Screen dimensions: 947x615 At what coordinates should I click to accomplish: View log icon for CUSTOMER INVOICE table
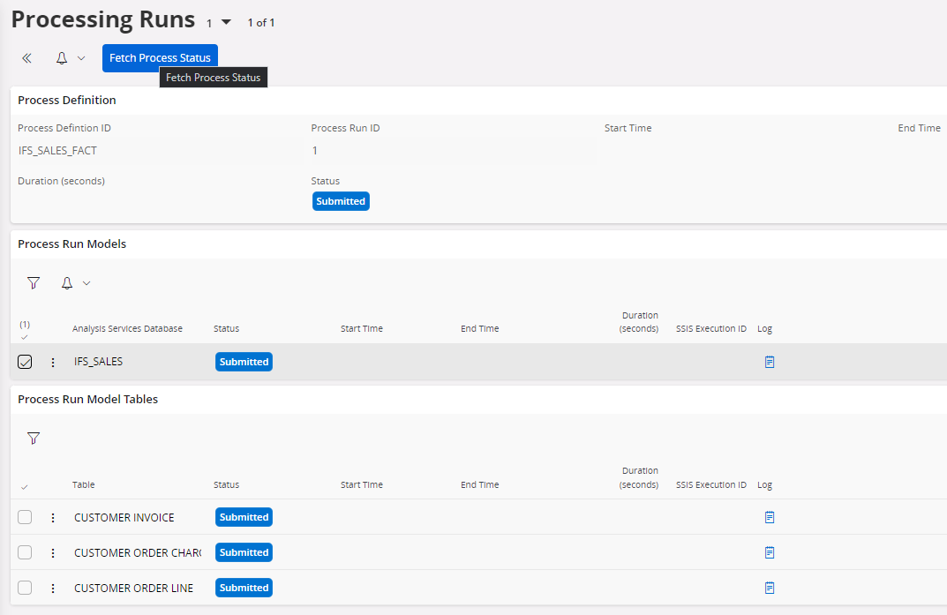click(769, 517)
